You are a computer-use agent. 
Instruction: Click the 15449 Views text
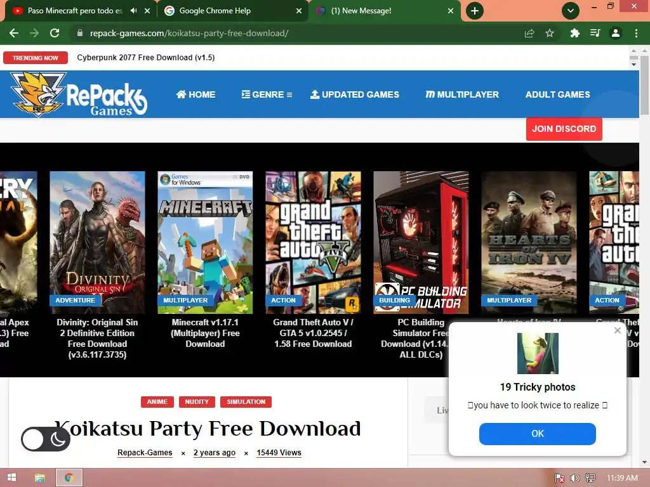coord(279,453)
